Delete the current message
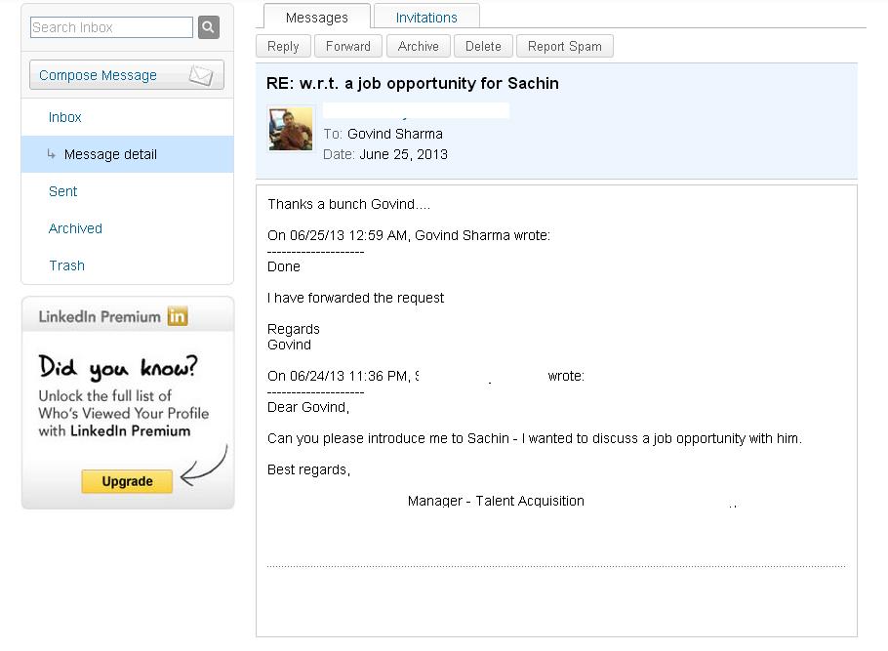 coord(483,46)
